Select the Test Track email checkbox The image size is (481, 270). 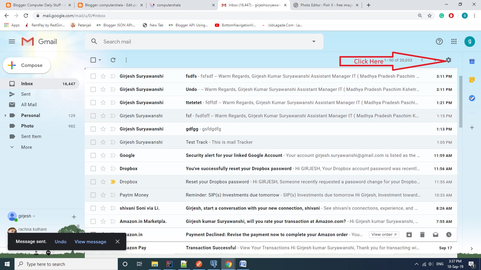click(93, 142)
